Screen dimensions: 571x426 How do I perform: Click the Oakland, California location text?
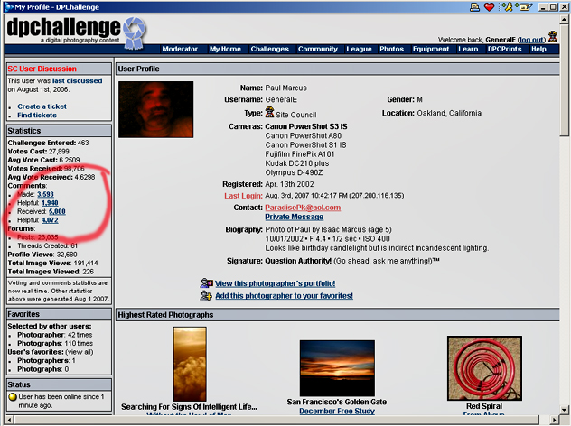[449, 113]
